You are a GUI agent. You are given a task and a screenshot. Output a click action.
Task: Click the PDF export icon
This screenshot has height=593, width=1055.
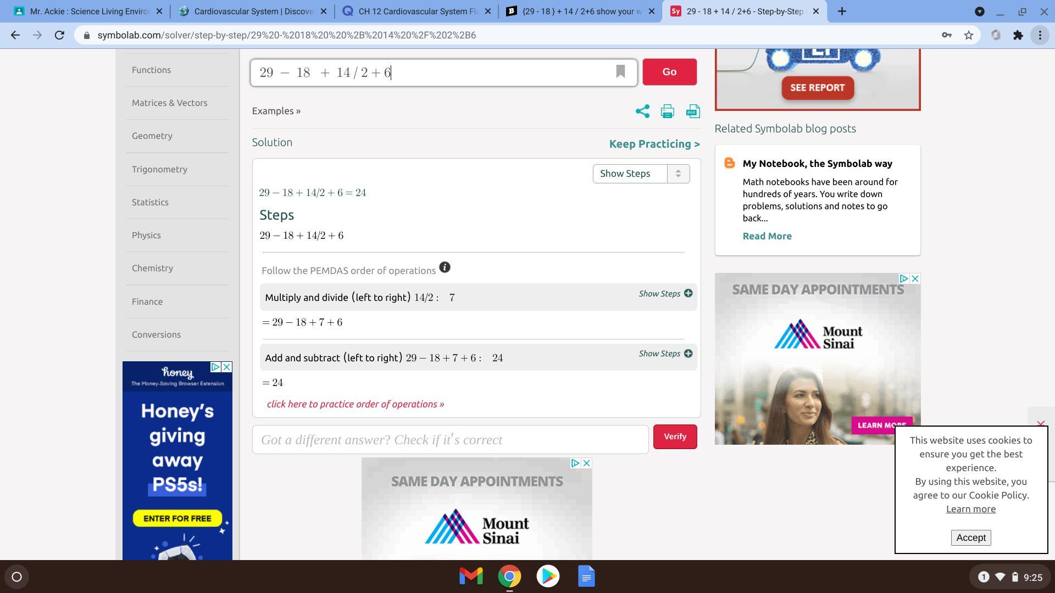click(693, 111)
